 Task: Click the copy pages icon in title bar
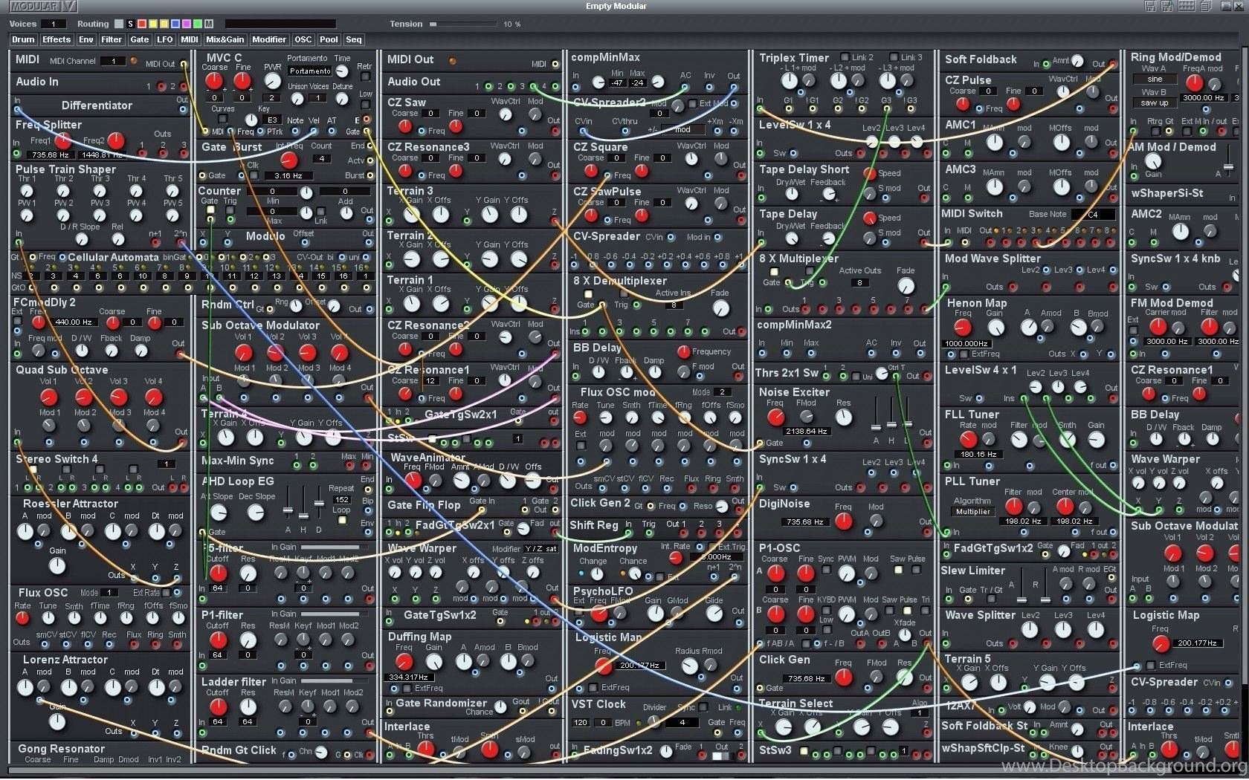tap(1205, 7)
